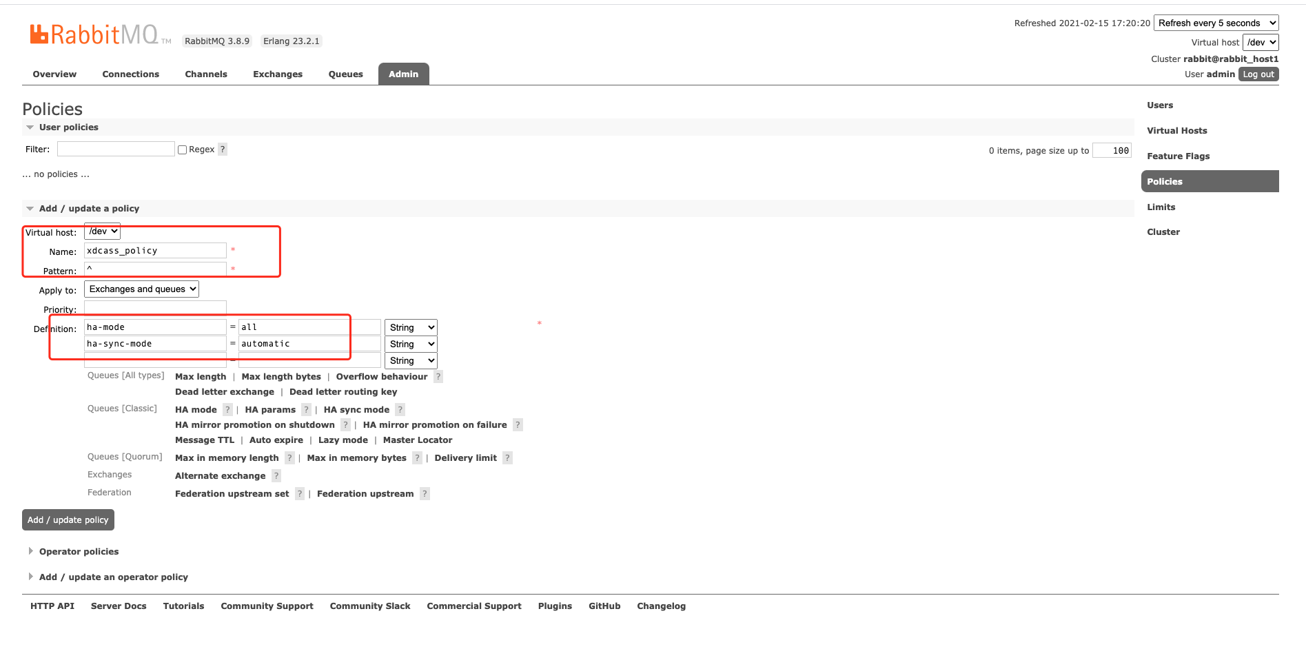
Task: Collapse the Add / update a policy section
Action: (x=89, y=209)
